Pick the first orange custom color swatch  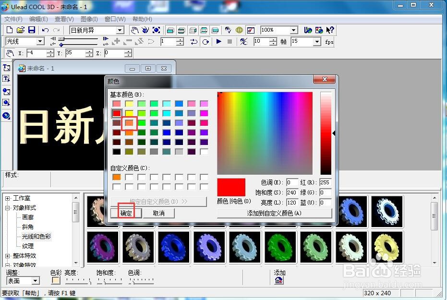point(117,177)
